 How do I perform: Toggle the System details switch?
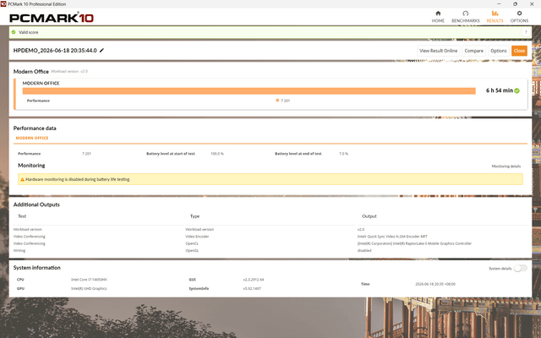tap(521, 269)
